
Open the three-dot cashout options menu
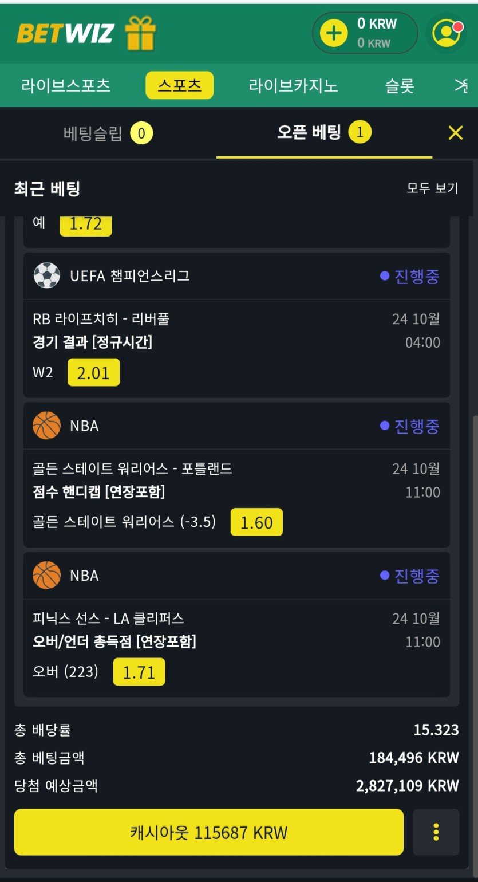[436, 832]
